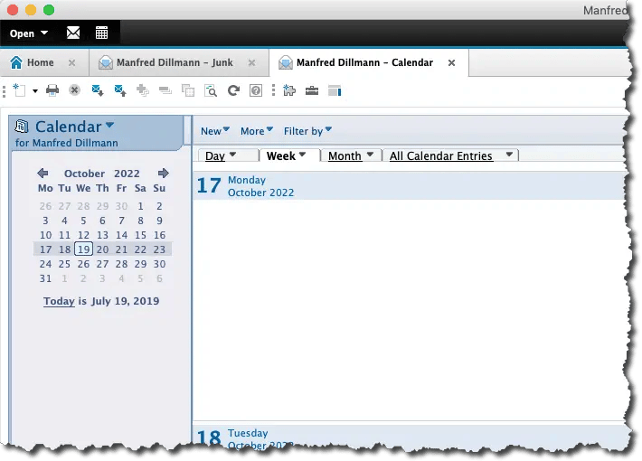This screenshot has width=642, height=461.
Task: Go to next month with right arrow
Action: pyautogui.click(x=164, y=174)
